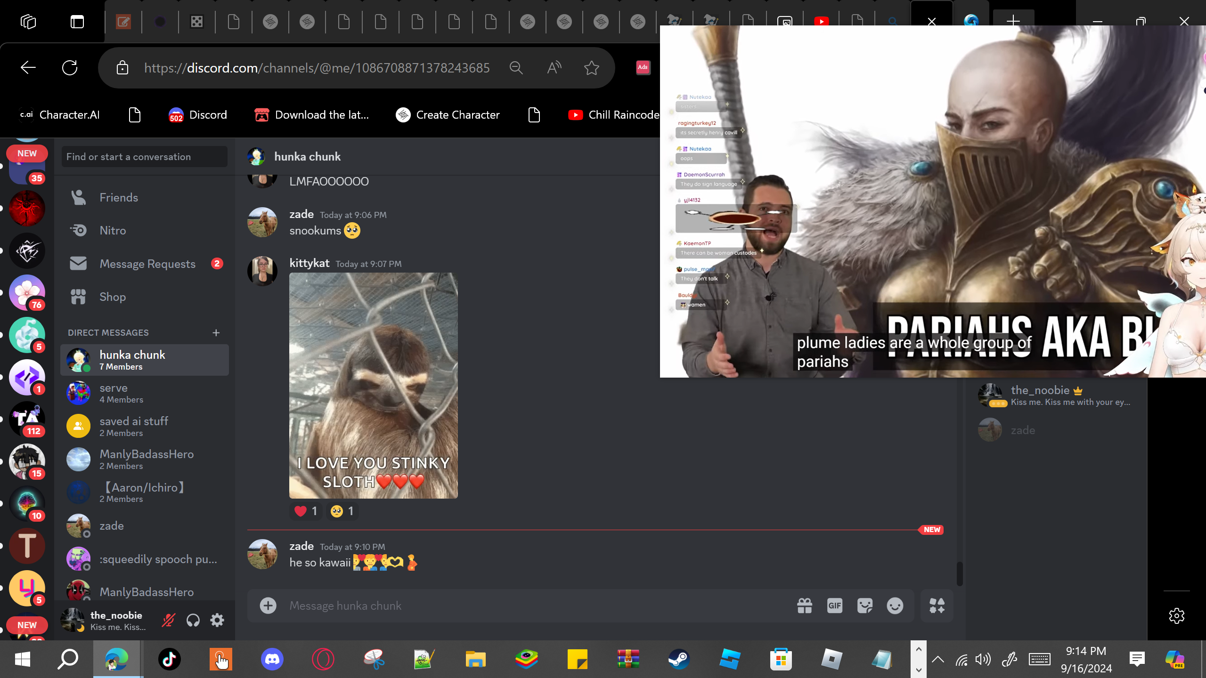Open the red server icon with symbol
This screenshot has height=678, width=1206.
coord(27,208)
